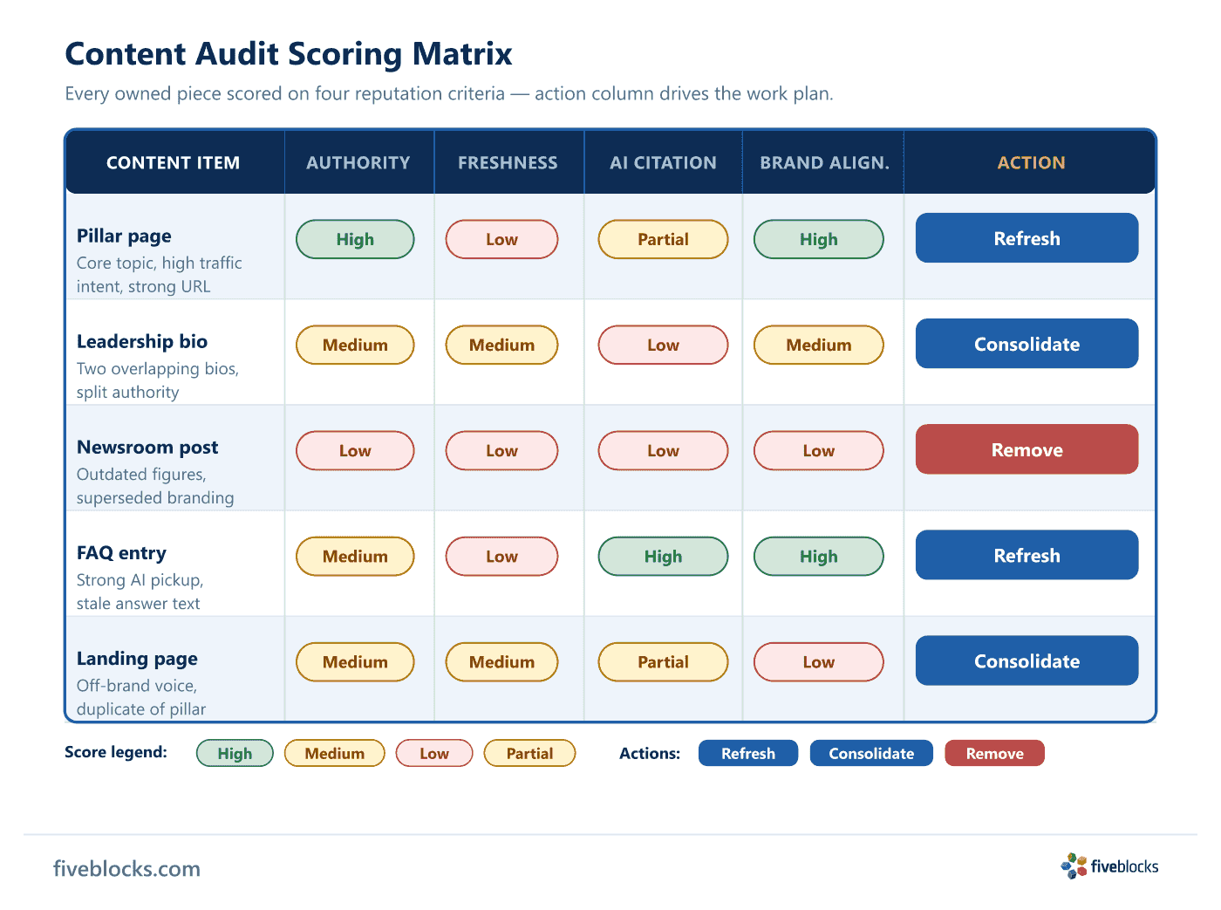Click the 'Every owned piece scored' subtitle text
The width and height of the screenshot is (1221, 910).
click(x=449, y=93)
